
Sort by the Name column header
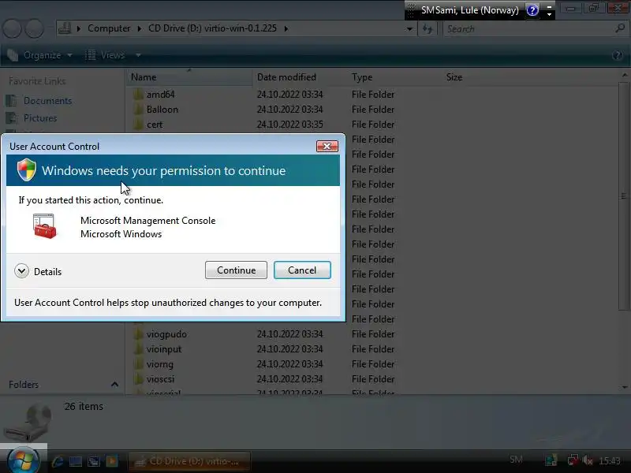coord(189,76)
